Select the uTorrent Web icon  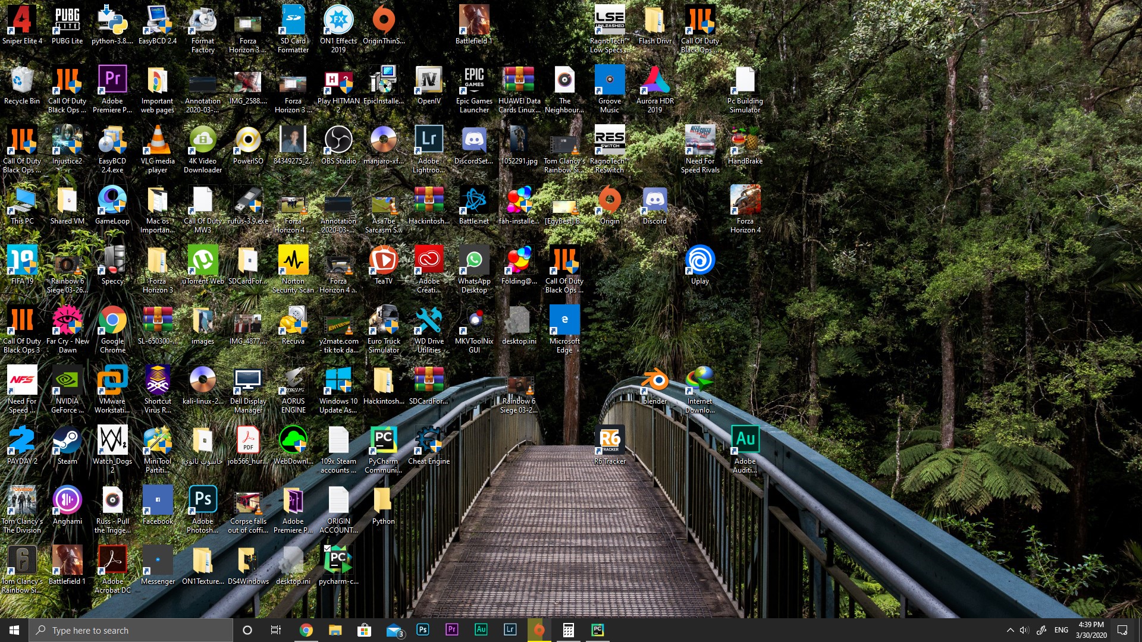click(203, 265)
